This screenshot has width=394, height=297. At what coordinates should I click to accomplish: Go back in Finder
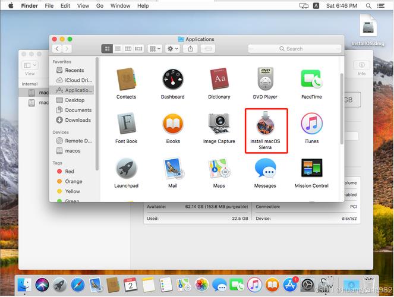coord(57,49)
